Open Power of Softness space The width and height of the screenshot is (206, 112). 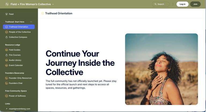[x=17, y=96]
